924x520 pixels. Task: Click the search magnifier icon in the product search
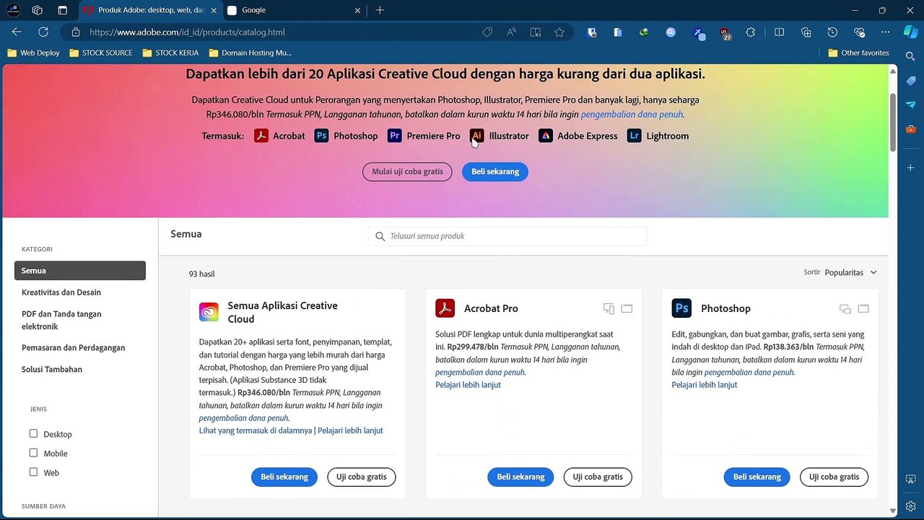(x=380, y=236)
